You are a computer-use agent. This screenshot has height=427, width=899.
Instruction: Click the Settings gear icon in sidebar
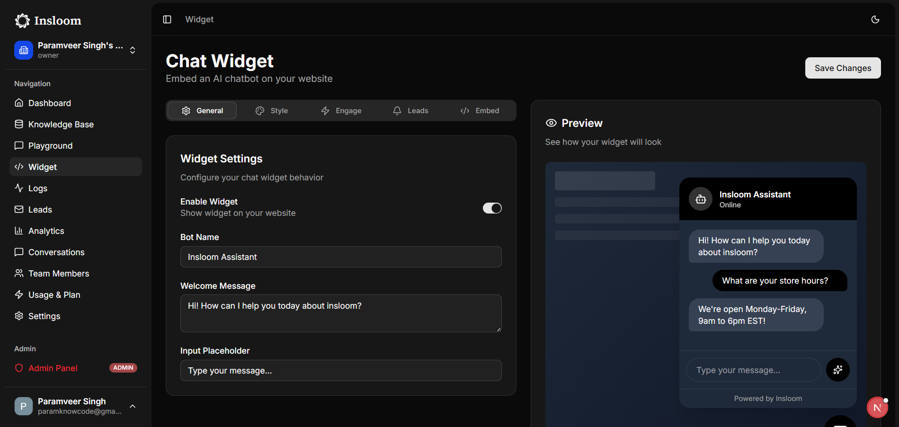pos(19,316)
